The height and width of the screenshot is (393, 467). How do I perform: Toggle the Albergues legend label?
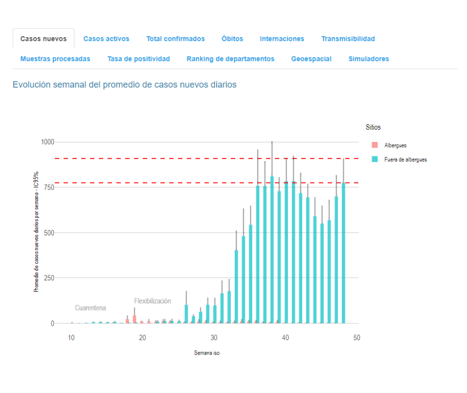click(395, 145)
